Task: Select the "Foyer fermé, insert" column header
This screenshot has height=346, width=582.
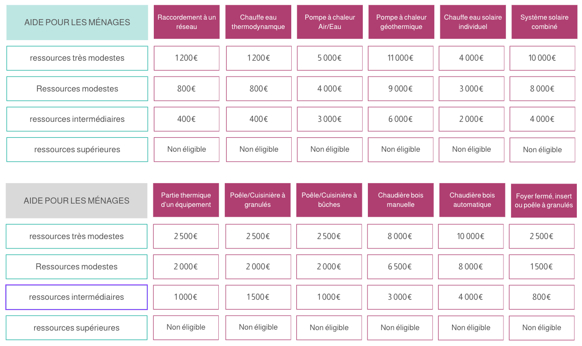Action: point(544,201)
